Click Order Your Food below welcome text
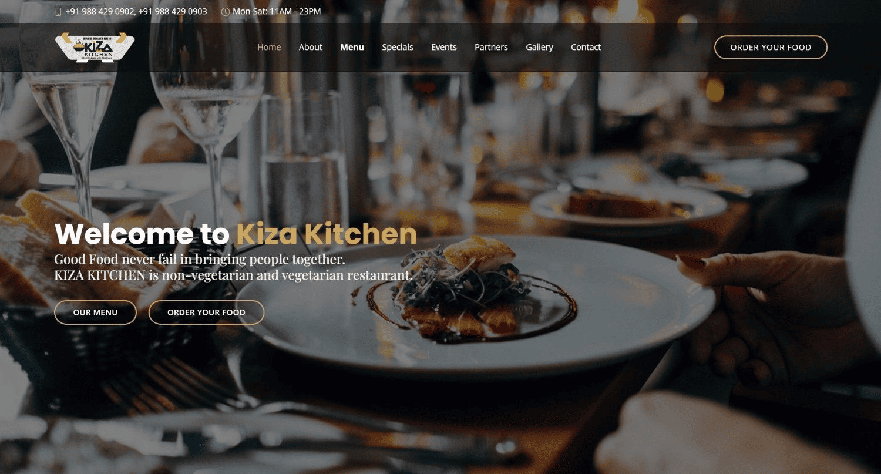Viewport: 881px width, 474px height. 206,312
